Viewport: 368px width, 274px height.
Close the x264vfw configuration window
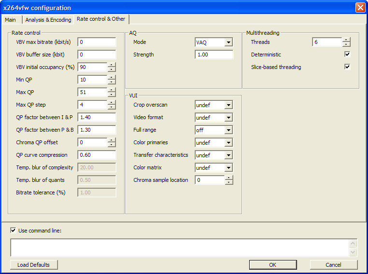click(360, 8)
